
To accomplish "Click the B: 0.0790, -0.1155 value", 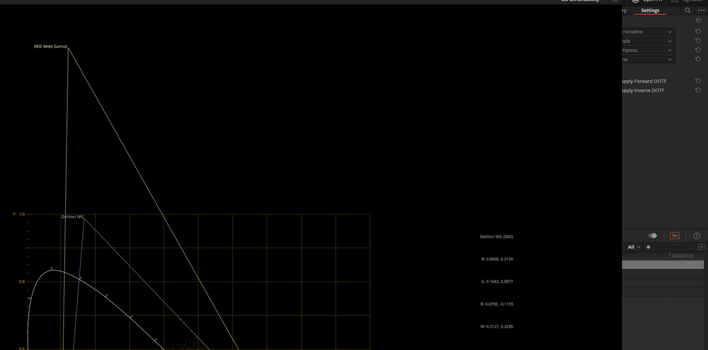I will click(497, 304).
